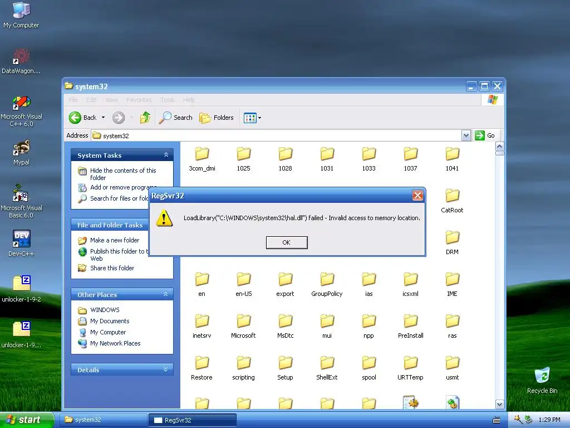Open the Recycle Bin desktop icon
570x428 pixels.
tap(542, 380)
